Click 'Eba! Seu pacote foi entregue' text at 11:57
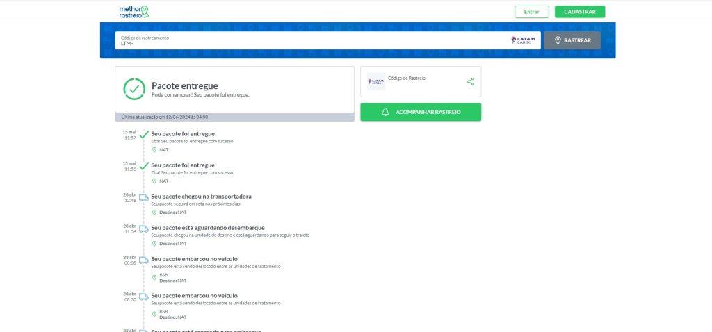This screenshot has height=332, width=712. tap(192, 141)
